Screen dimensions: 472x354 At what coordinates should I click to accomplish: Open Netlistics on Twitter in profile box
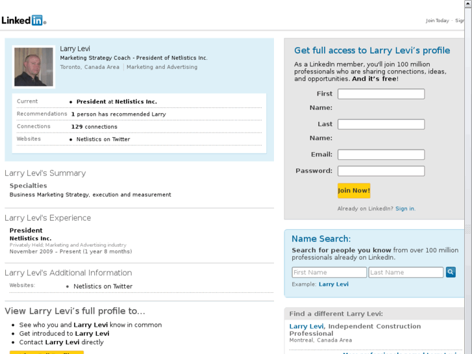(103, 139)
